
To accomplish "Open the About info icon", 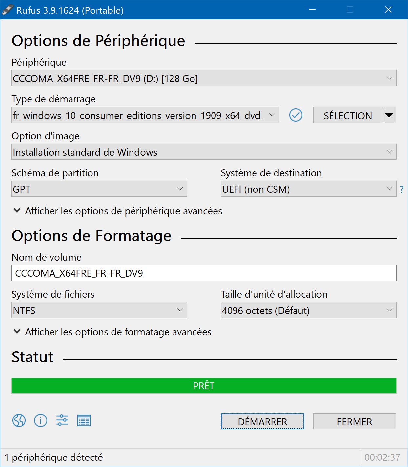I will tap(41, 420).
